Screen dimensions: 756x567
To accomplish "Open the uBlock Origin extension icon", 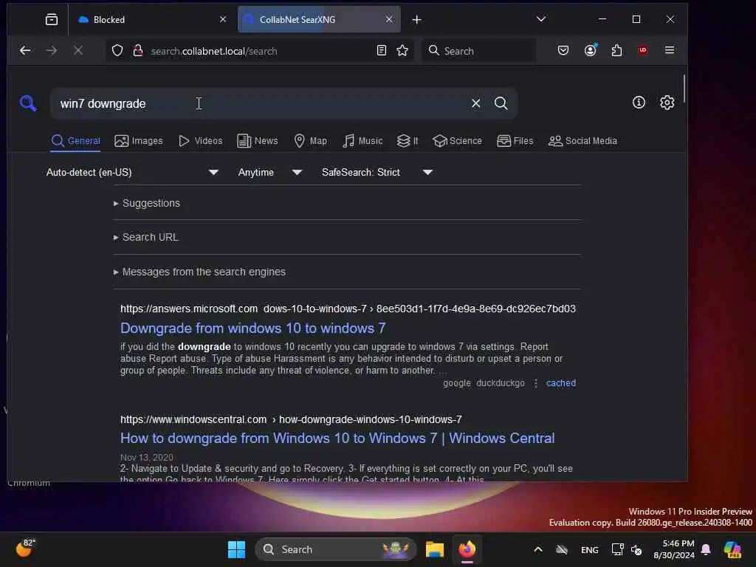I will 643,50.
